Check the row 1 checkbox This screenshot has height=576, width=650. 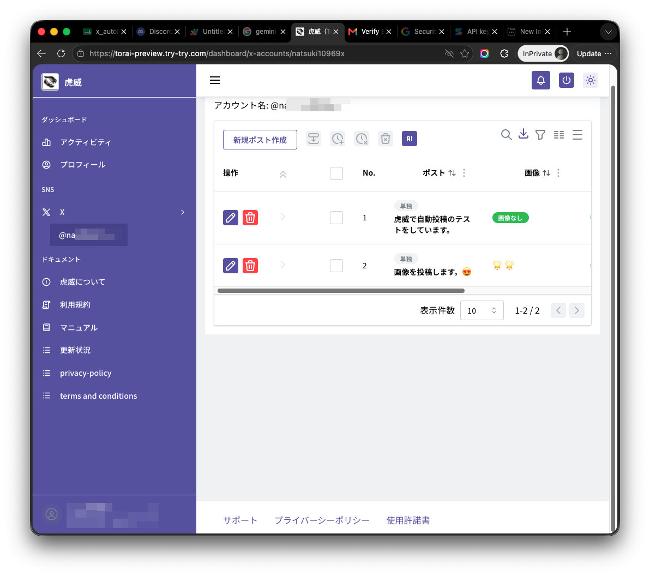(x=336, y=218)
